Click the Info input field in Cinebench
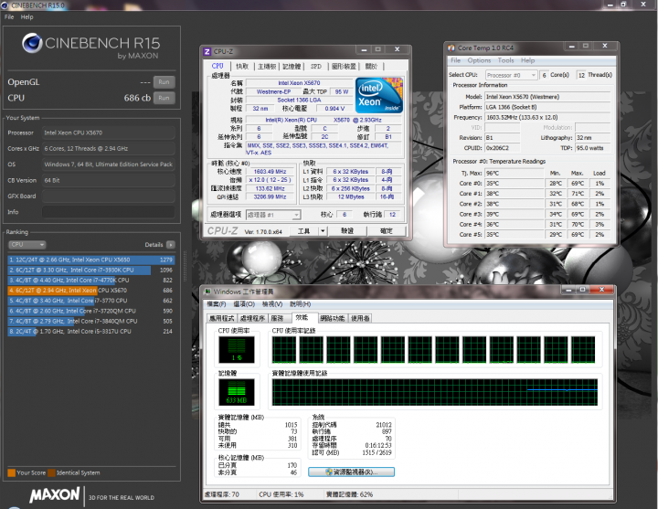This screenshot has height=509, width=658. [108, 212]
